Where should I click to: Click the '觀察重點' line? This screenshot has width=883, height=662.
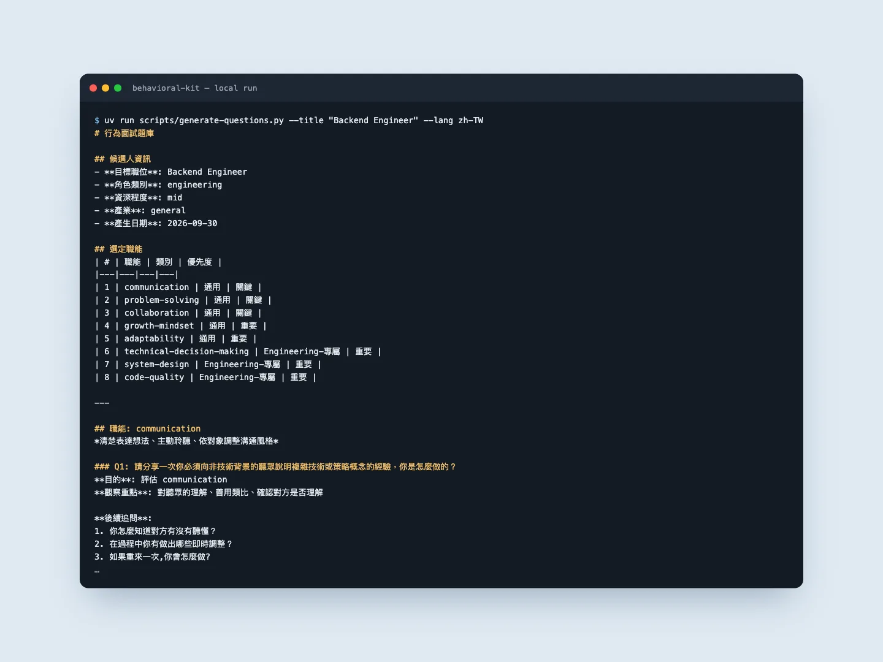coord(208,492)
